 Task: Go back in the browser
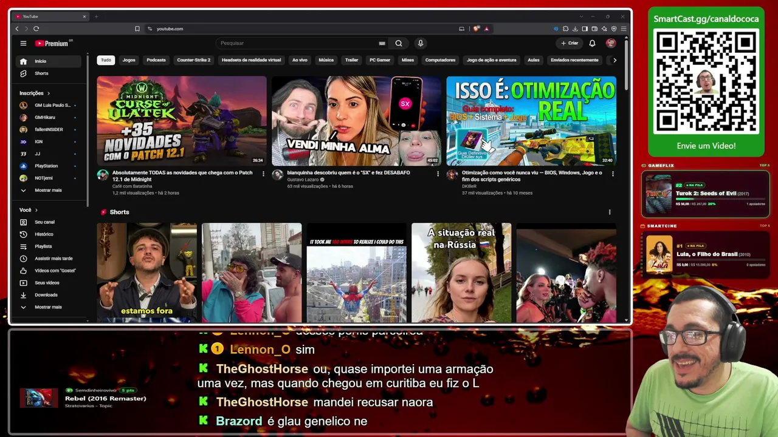[17, 29]
